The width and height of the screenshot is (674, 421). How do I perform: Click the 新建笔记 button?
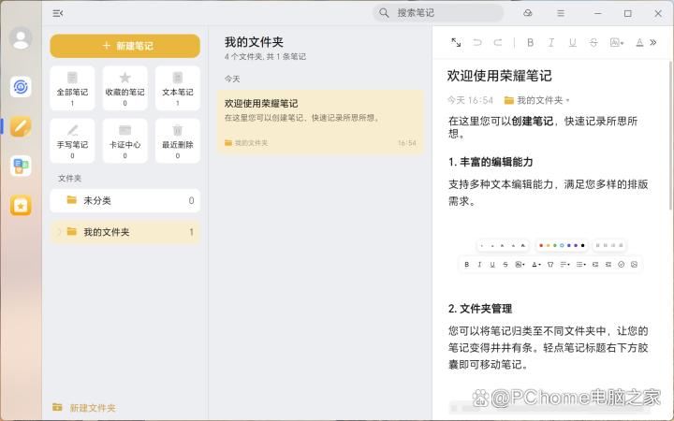[125, 46]
